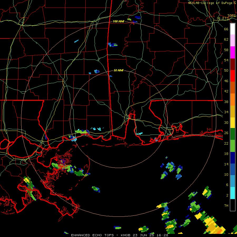Click the gold legend swatch
237x237 pixels.
[x=233, y=111]
